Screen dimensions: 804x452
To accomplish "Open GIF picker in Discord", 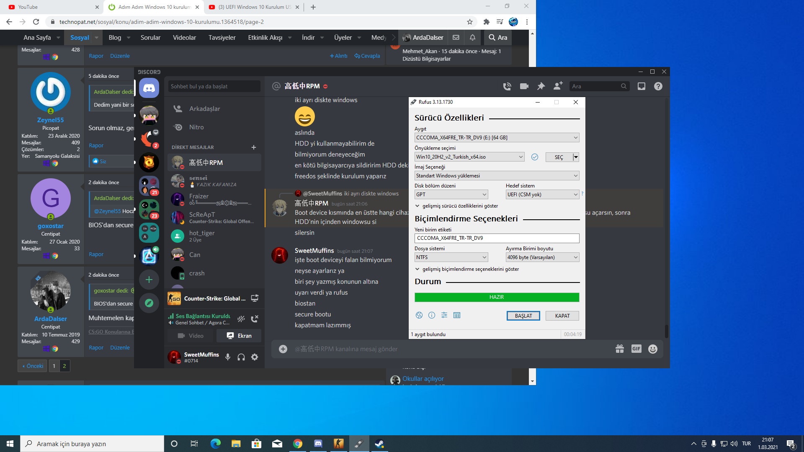I will (x=636, y=349).
